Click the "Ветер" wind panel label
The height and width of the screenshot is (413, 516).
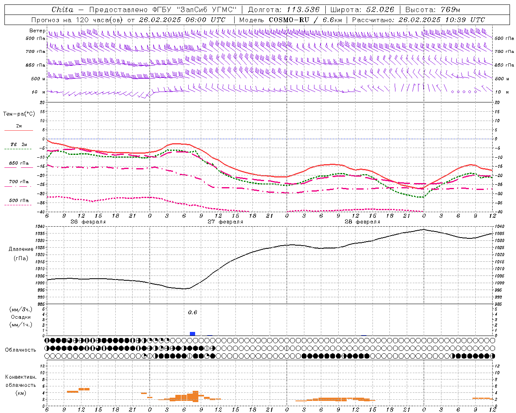tap(37, 31)
